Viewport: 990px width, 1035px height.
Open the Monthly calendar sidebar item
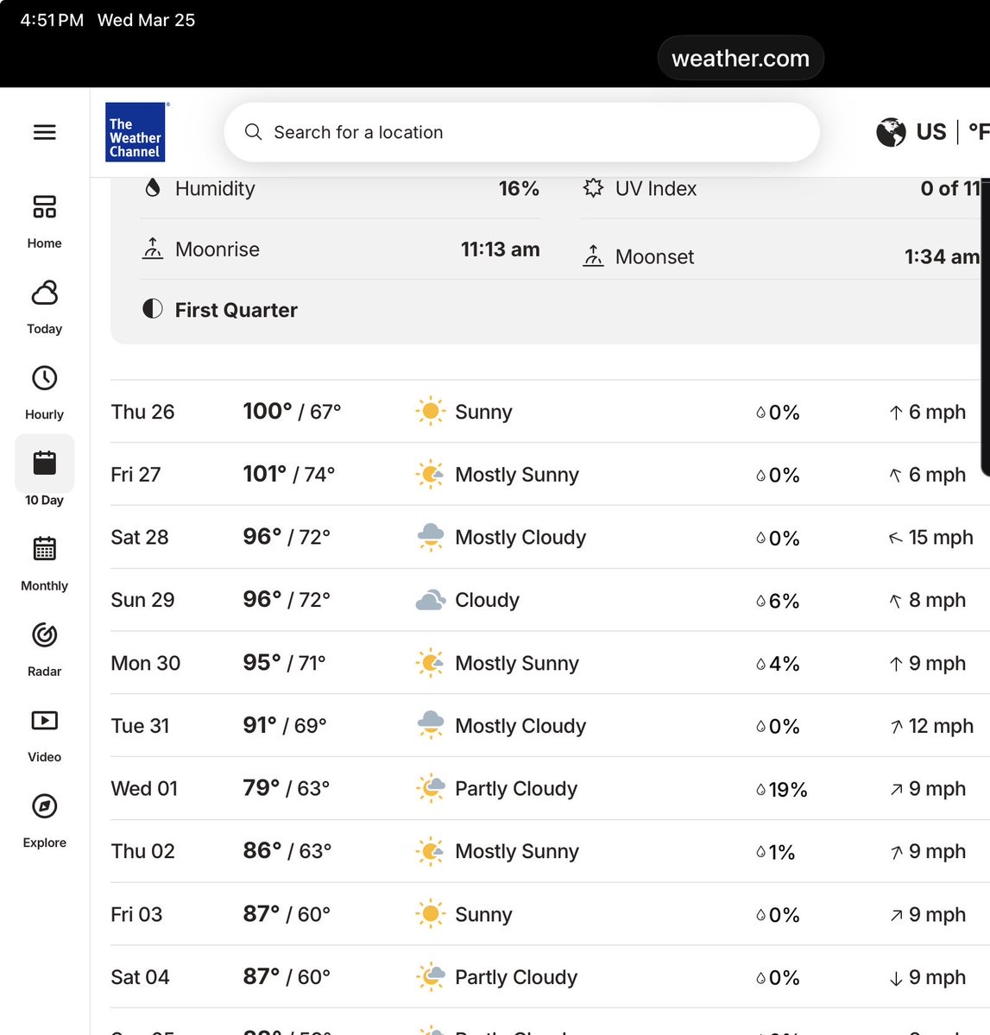[44, 565]
